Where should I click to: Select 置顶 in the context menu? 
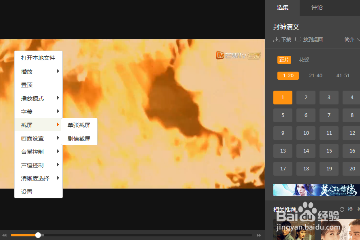(x=27, y=85)
